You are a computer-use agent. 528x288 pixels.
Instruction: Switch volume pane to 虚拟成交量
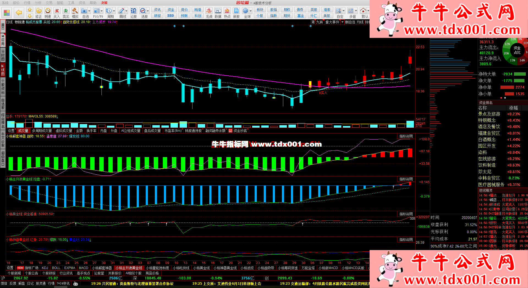click(x=64, y=131)
